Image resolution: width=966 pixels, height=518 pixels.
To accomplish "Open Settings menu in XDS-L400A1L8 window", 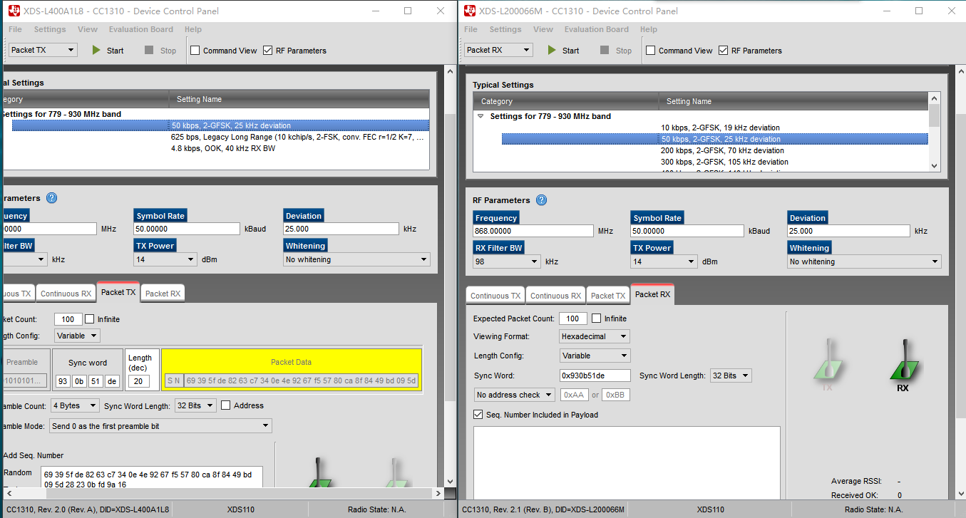I will point(50,29).
